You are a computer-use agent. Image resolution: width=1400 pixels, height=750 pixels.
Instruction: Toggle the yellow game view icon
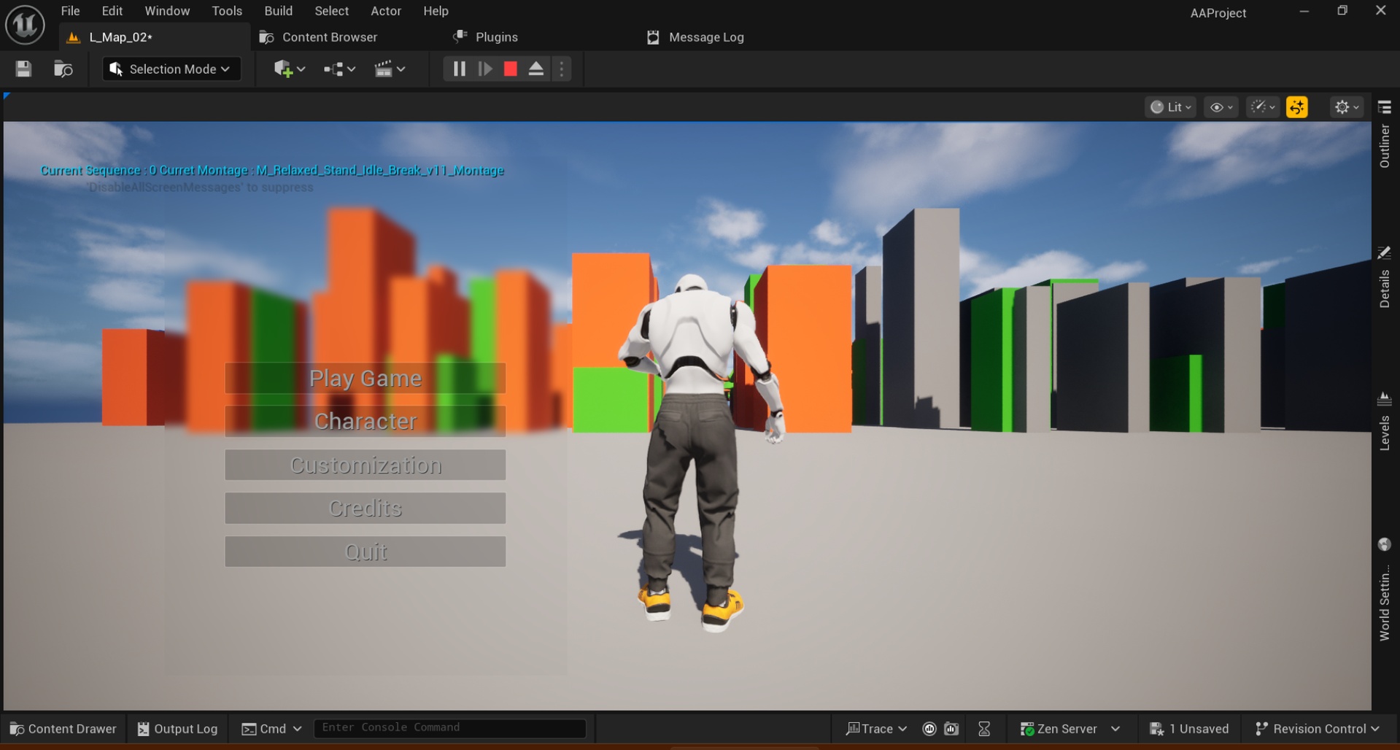pyautogui.click(x=1297, y=107)
